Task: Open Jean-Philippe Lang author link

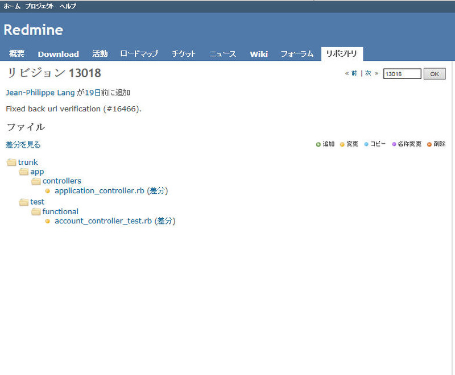Action: [40, 93]
